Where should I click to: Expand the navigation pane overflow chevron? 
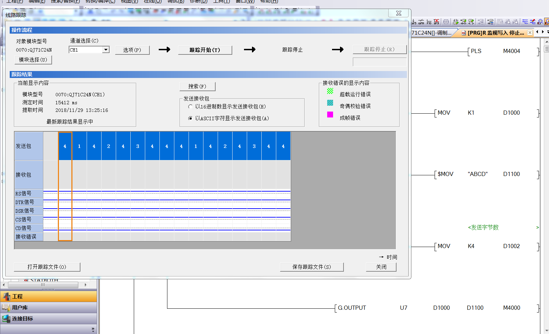tap(93, 329)
